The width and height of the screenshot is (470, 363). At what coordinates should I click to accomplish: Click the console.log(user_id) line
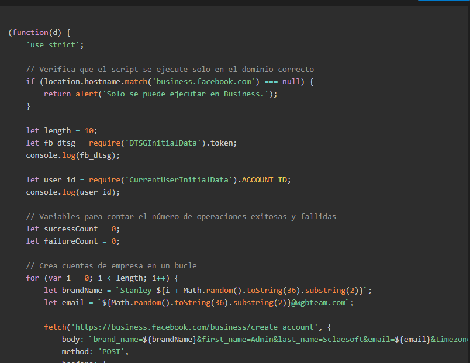click(x=72, y=192)
